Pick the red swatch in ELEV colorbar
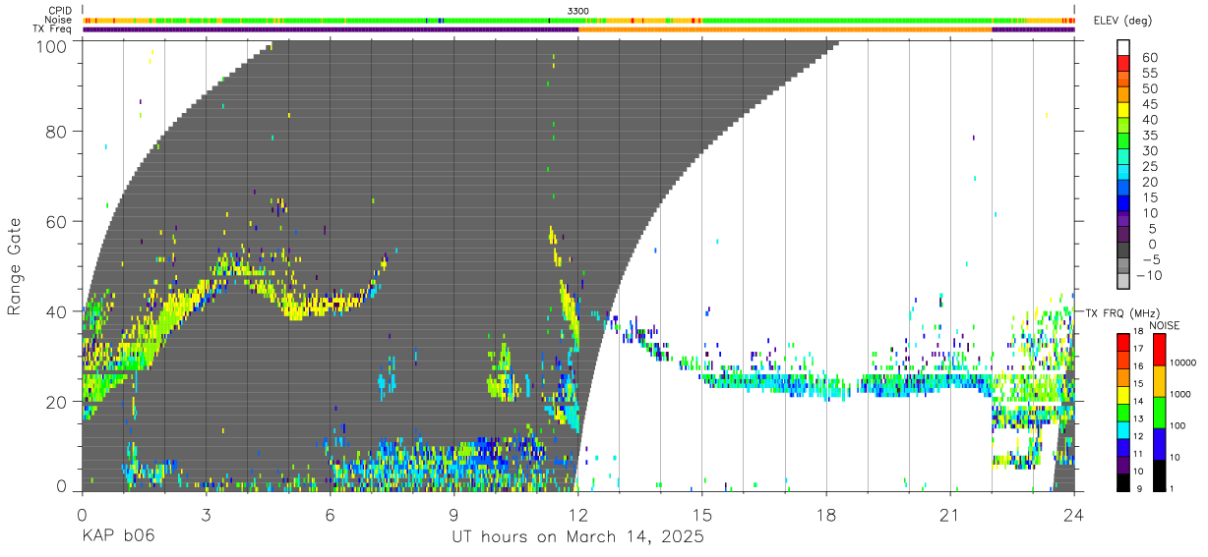The image size is (1208, 557). click(1123, 63)
